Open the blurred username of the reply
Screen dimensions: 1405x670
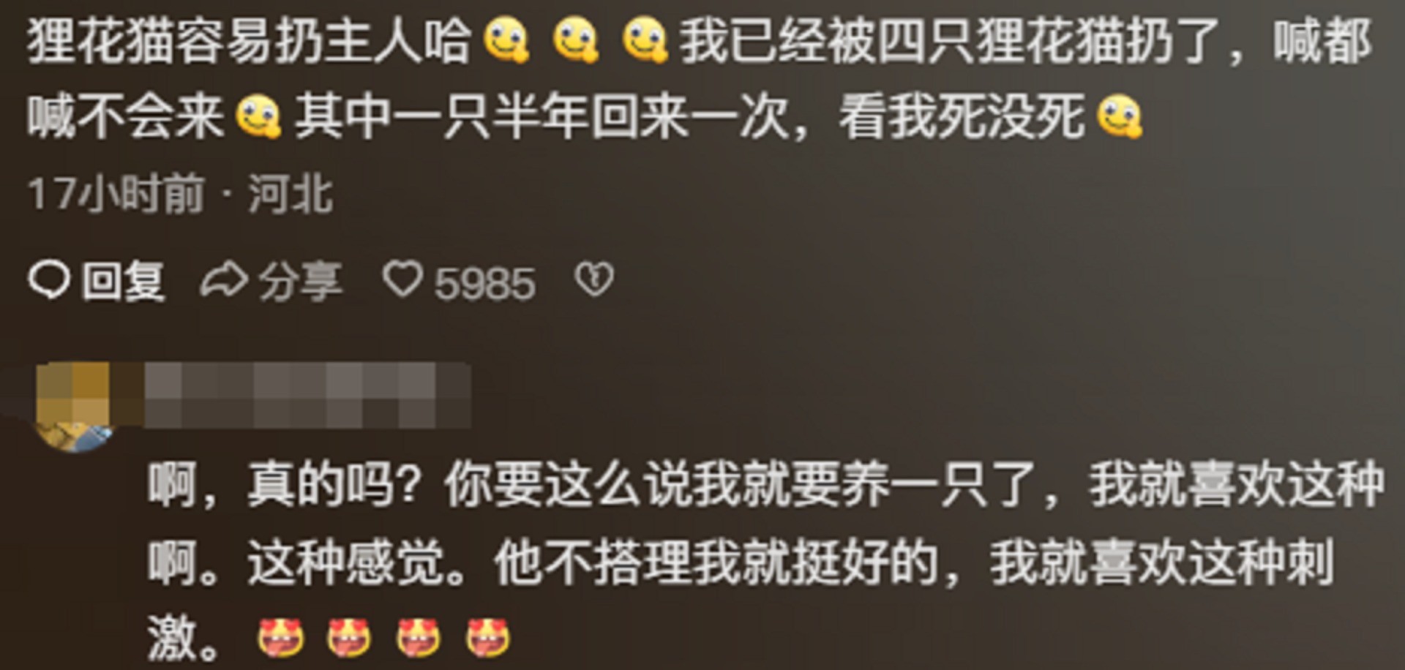(307, 395)
